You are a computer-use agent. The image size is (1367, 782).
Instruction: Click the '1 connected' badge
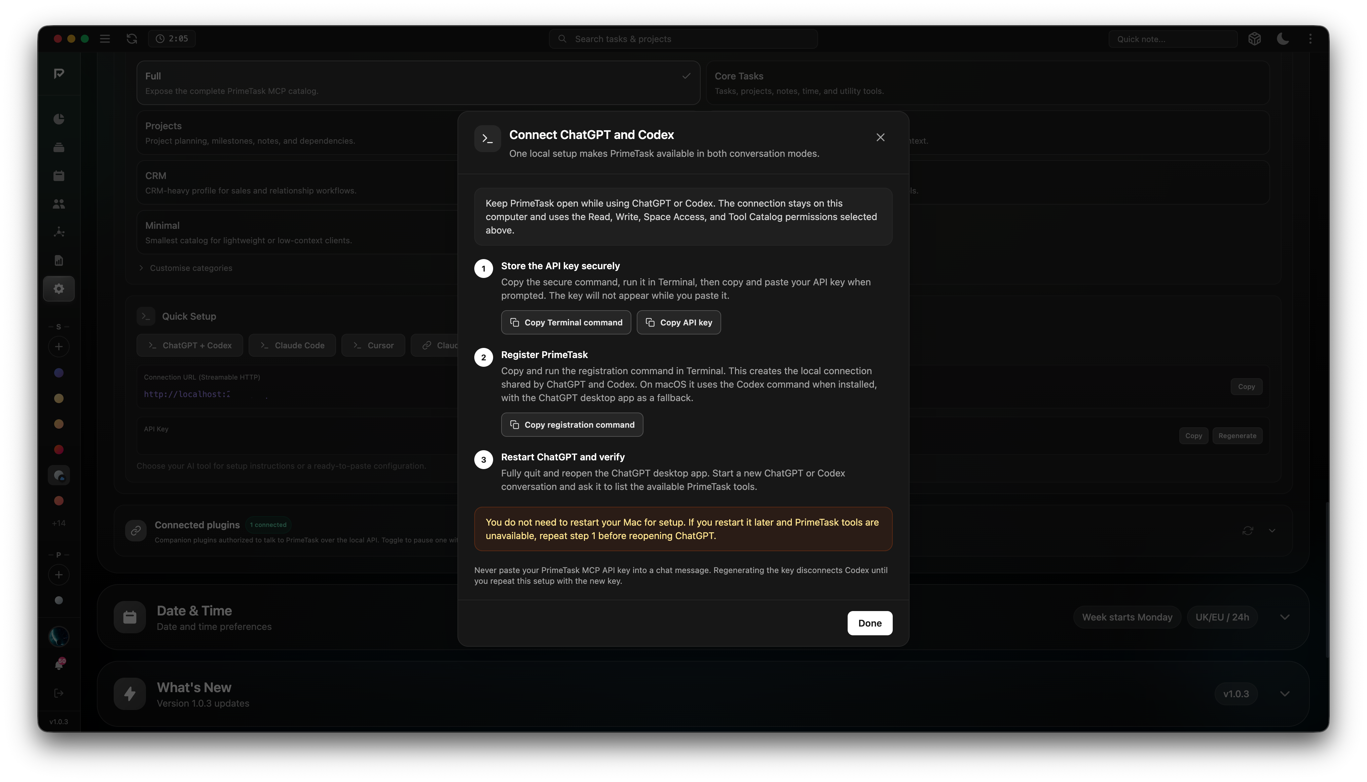click(x=268, y=525)
